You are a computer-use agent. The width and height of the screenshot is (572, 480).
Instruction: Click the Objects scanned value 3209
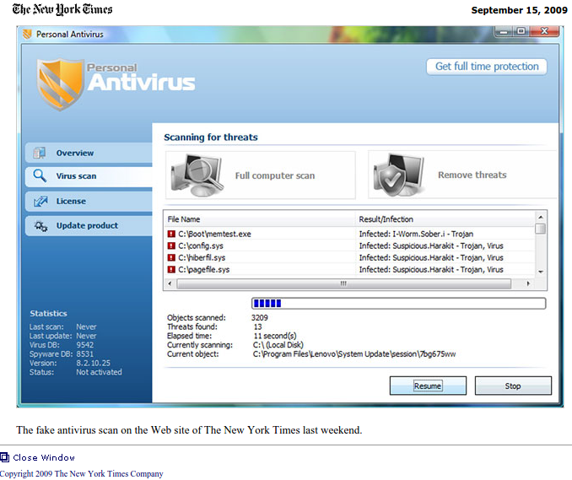[259, 318]
